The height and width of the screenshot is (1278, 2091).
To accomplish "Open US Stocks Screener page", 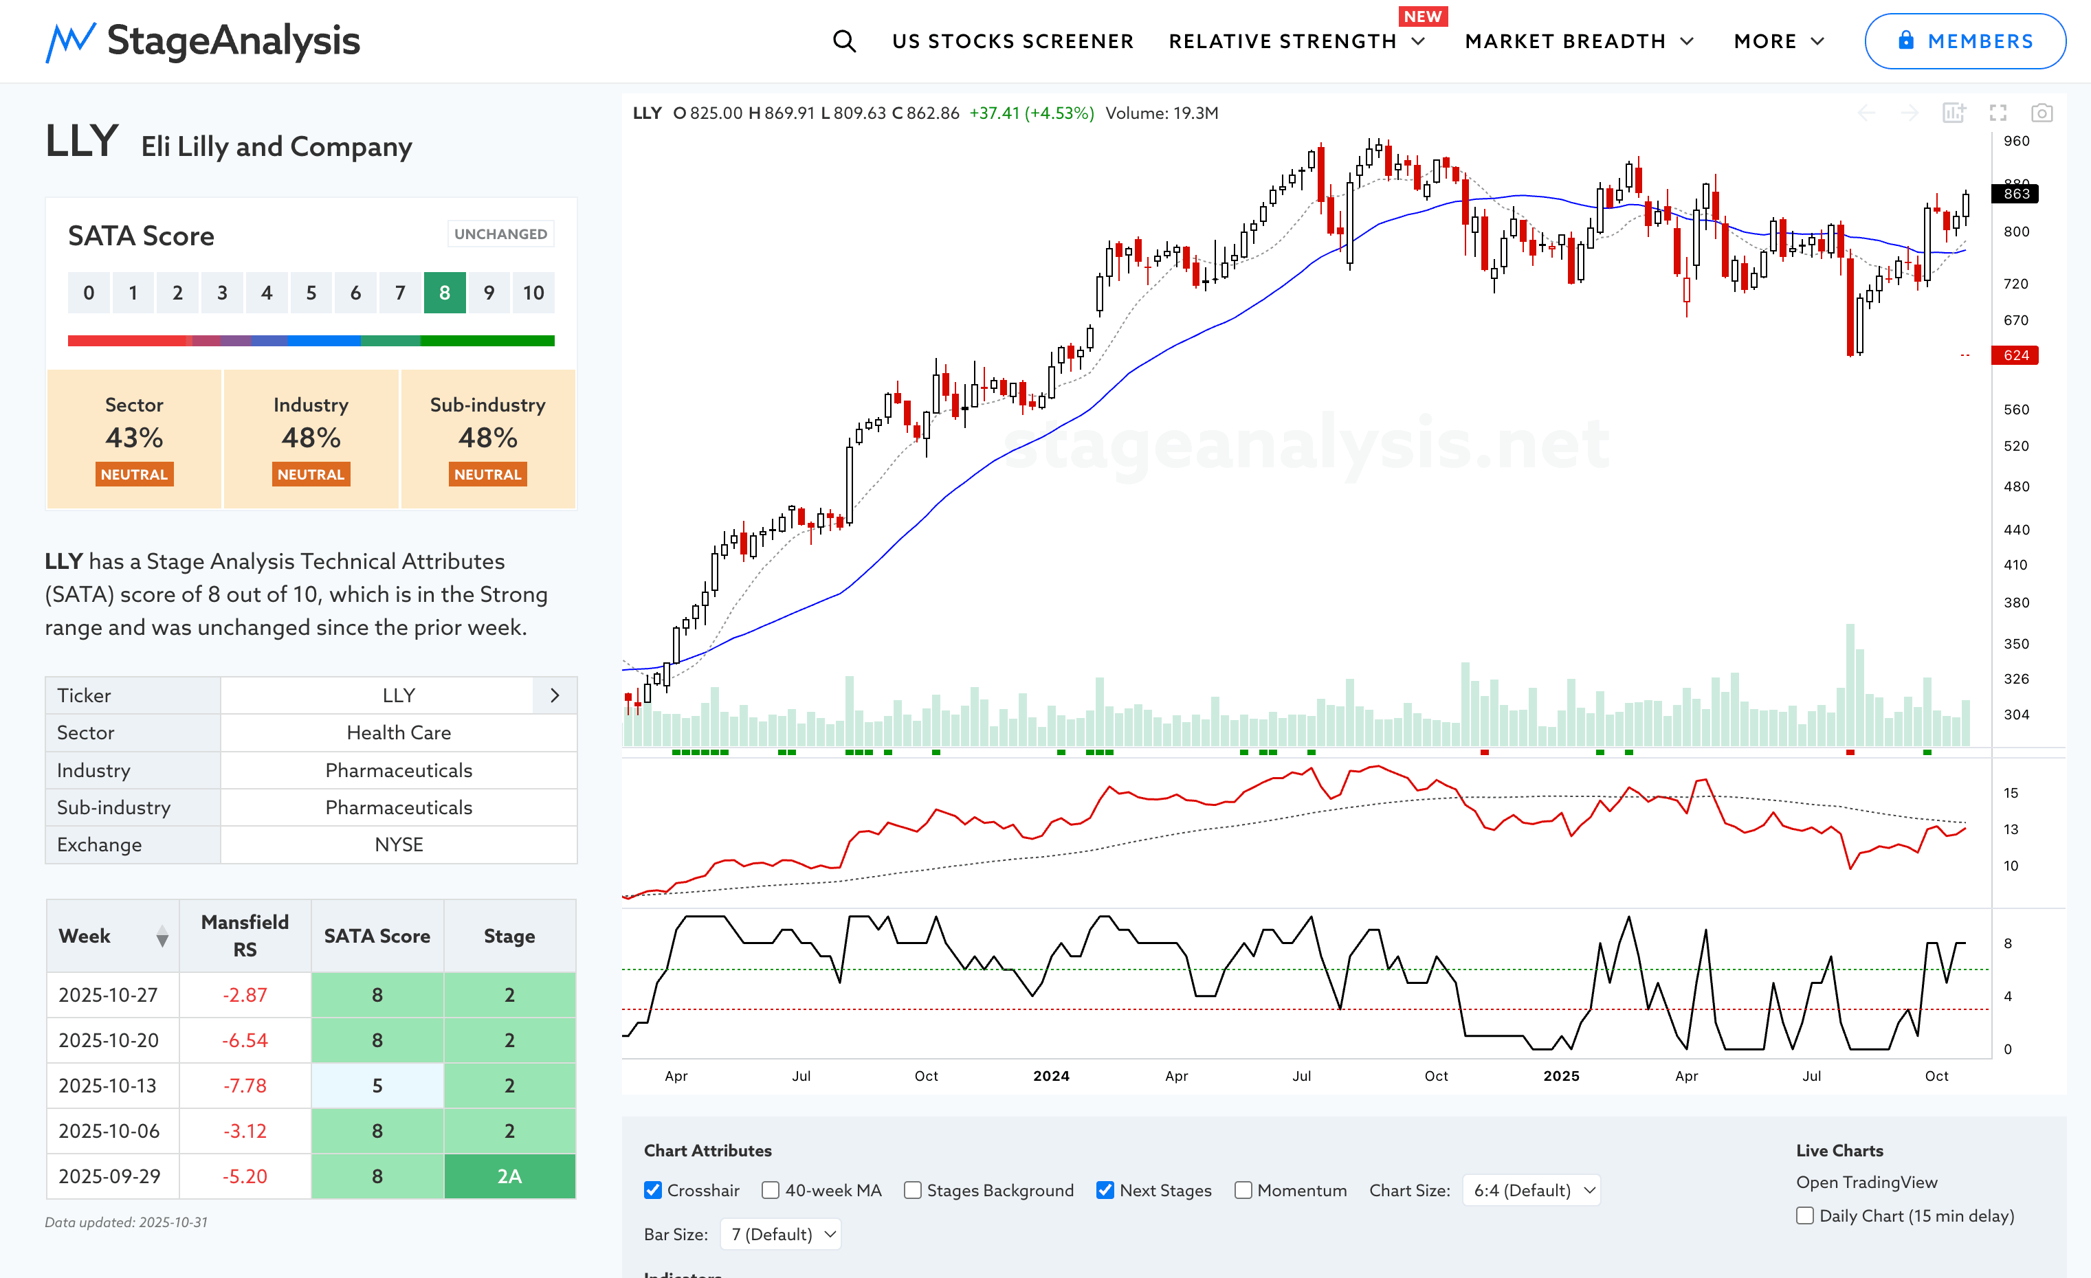I will pos(1013,41).
